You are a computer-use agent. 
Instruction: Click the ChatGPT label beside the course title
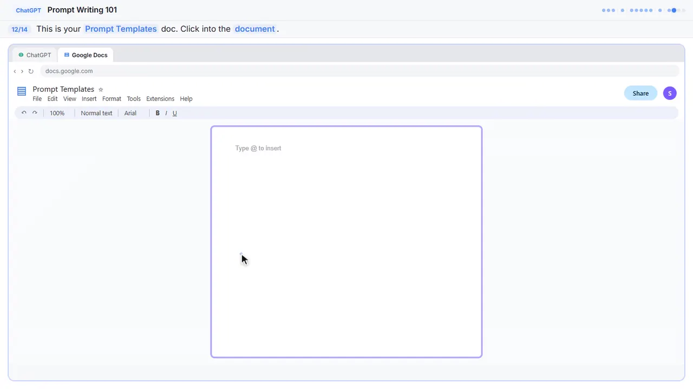28,10
